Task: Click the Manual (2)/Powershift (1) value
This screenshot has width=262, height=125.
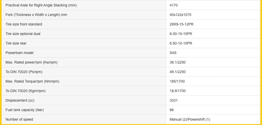Action: pos(190,119)
